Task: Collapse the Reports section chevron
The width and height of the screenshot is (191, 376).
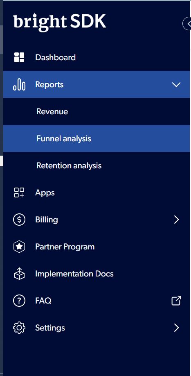Action: tap(176, 85)
